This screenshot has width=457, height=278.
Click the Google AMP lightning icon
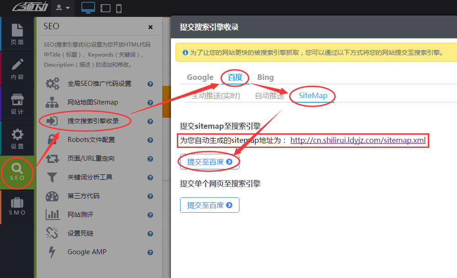pos(53,252)
